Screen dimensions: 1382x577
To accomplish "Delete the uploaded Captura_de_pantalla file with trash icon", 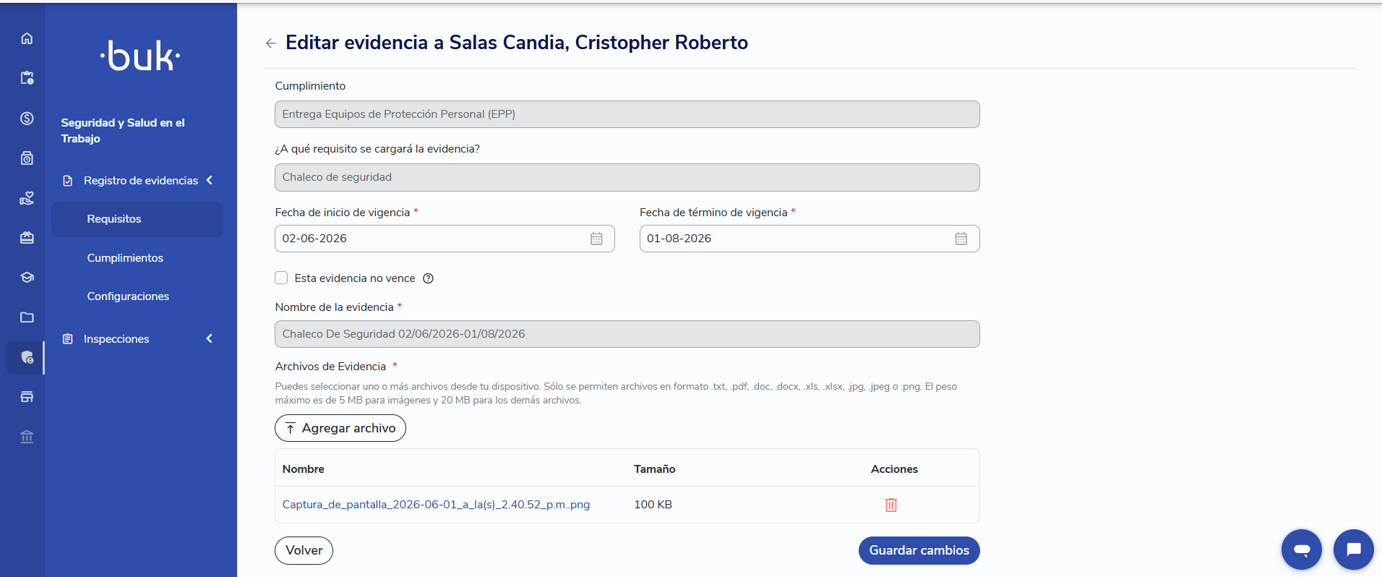I will click(891, 505).
